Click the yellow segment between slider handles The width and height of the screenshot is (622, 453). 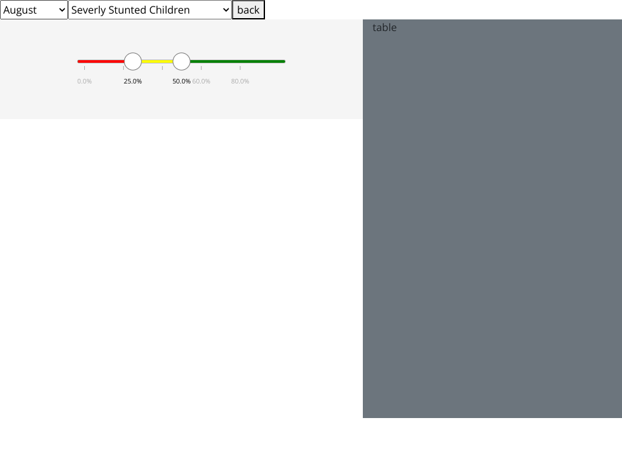157,61
